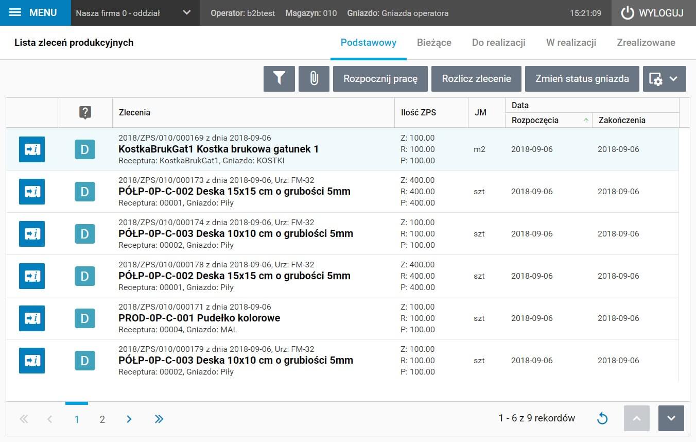Jump to the last page
Image resolution: width=696 pixels, height=442 pixels.
click(159, 419)
